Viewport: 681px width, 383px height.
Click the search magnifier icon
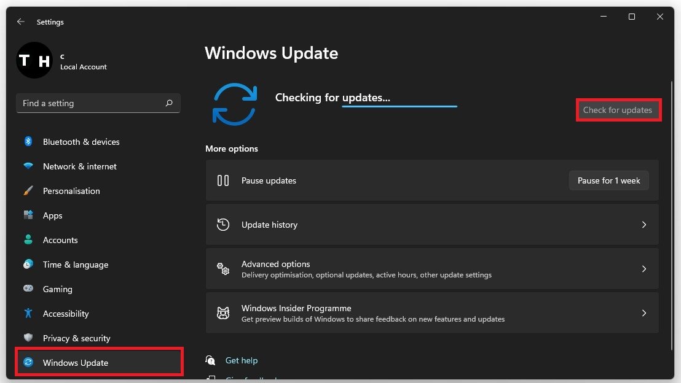click(x=169, y=103)
